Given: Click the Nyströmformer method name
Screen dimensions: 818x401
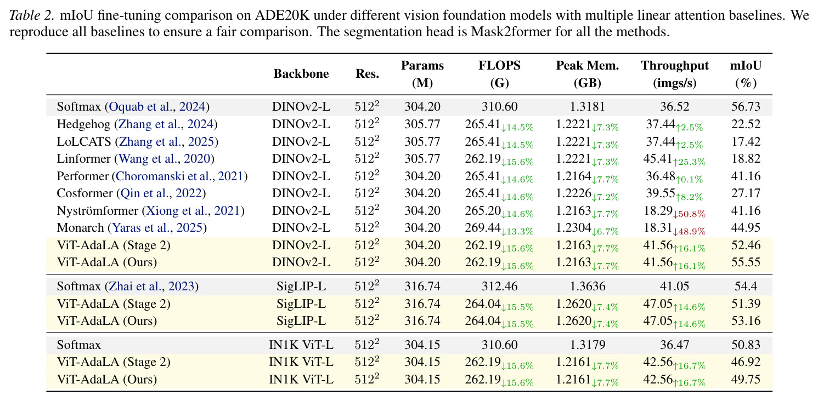Looking at the screenshot, I should pyautogui.click(x=98, y=211).
